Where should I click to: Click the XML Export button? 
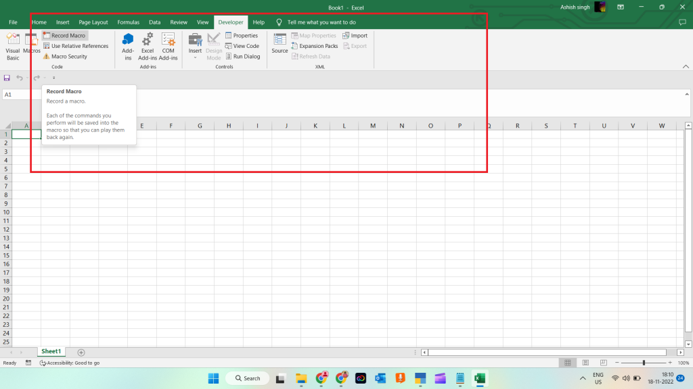click(355, 46)
